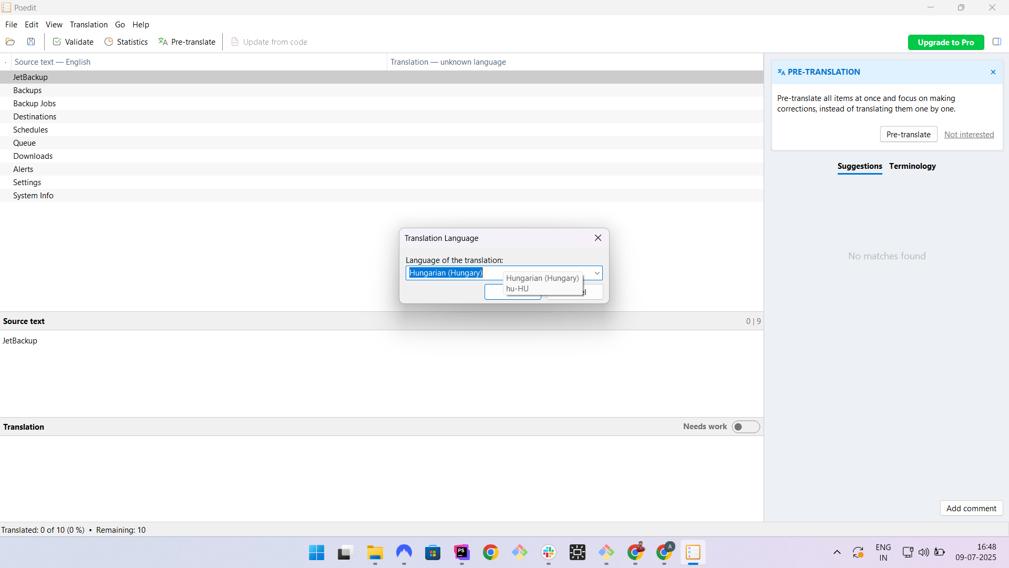Open Slack from the taskbar
Viewport: 1009px width, 568px height.
coord(549,553)
